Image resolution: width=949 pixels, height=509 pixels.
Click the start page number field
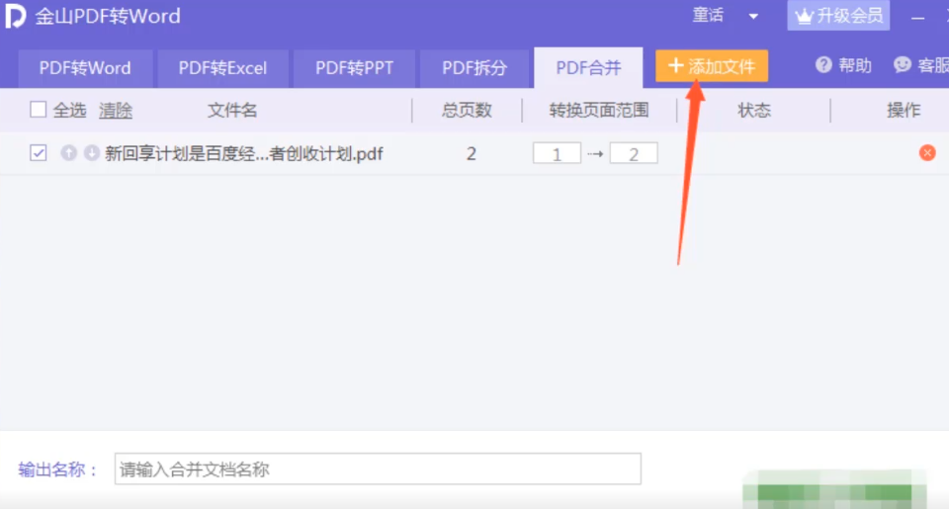[557, 154]
